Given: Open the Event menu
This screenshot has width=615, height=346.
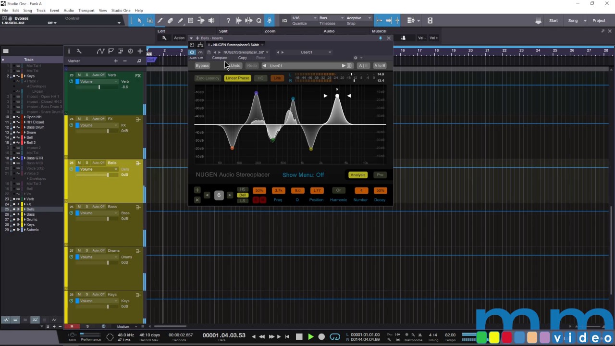Looking at the screenshot, I should point(55,11).
